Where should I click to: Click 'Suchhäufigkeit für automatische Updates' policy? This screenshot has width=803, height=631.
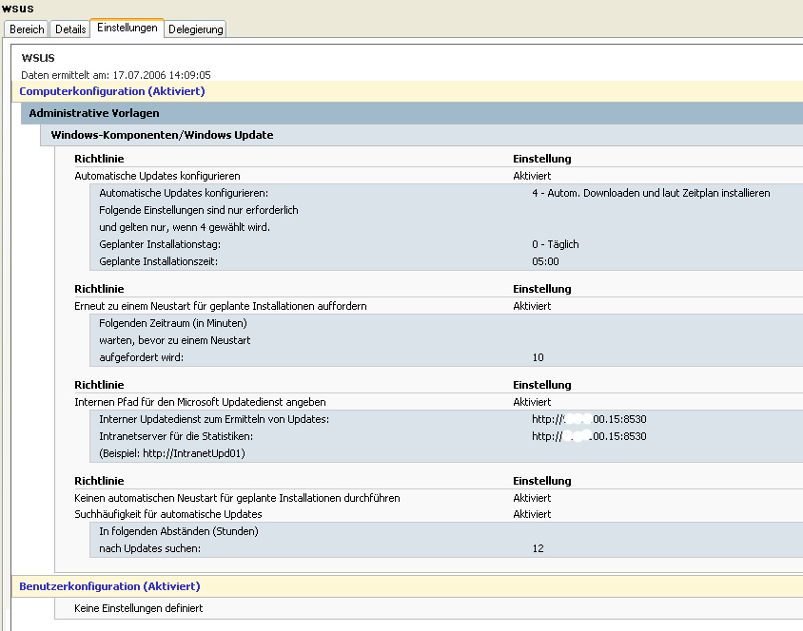pyautogui.click(x=168, y=514)
